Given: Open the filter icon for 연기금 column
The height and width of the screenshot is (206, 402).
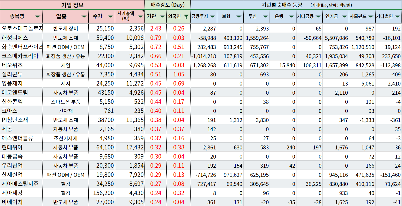Looking at the screenshot, I should coord(345,16).
